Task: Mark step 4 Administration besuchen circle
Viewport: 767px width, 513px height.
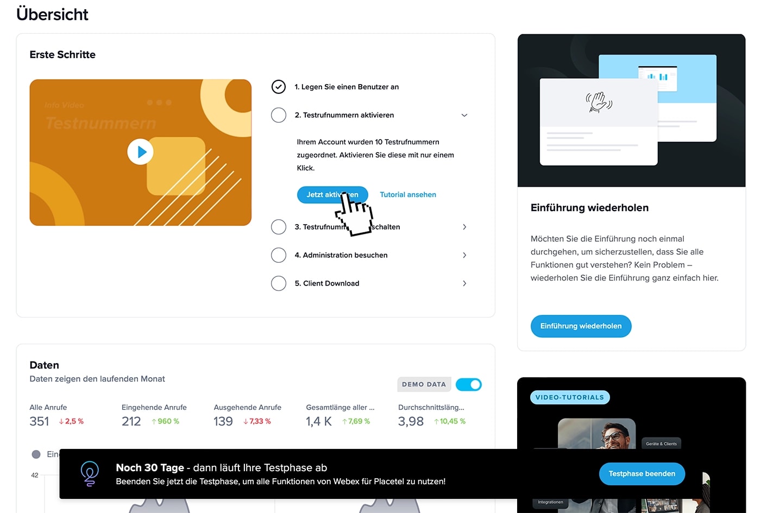Action: pos(279,255)
